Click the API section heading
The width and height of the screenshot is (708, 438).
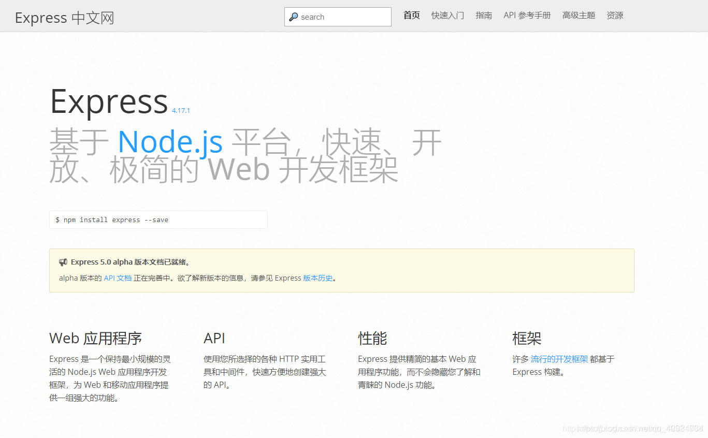[214, 338]
